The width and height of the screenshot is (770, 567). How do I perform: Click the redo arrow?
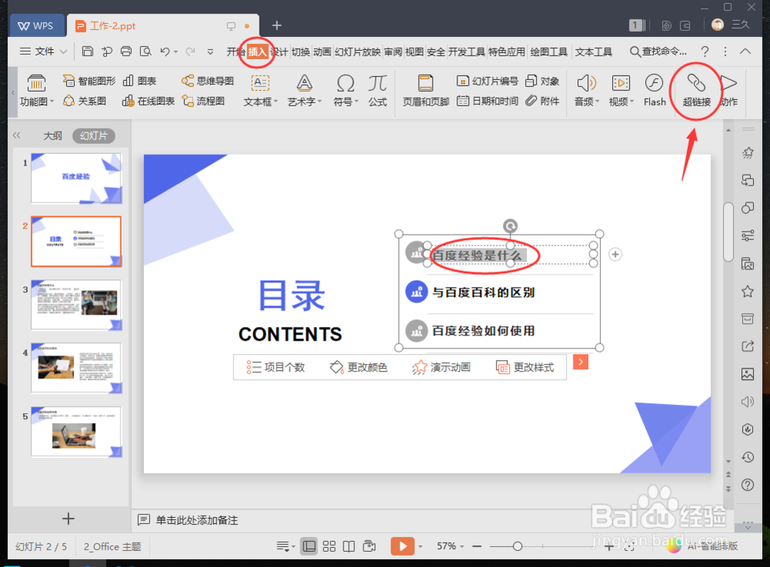(190, 51)
